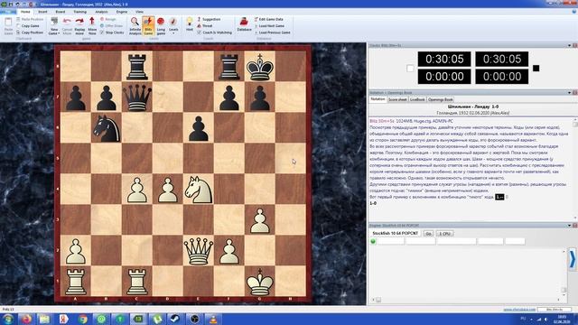Click Copy Position

(30, 32)
